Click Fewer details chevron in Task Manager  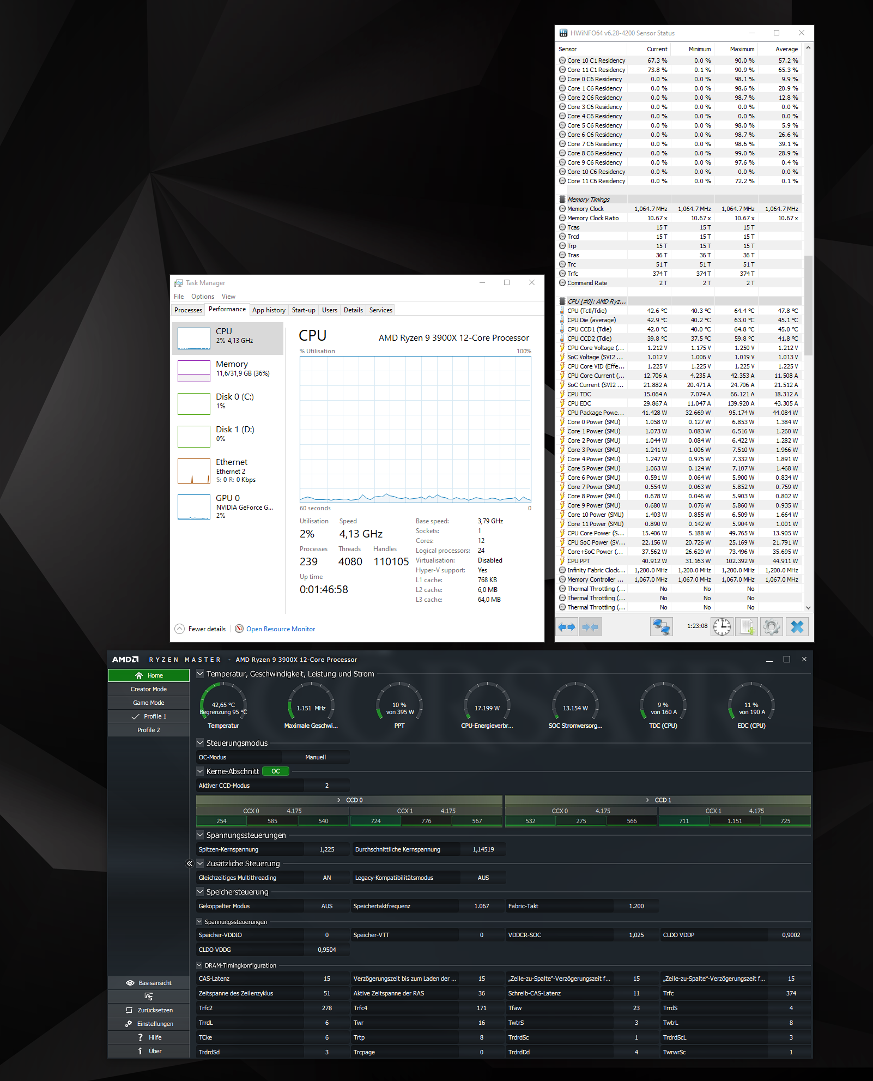point(179,629)
